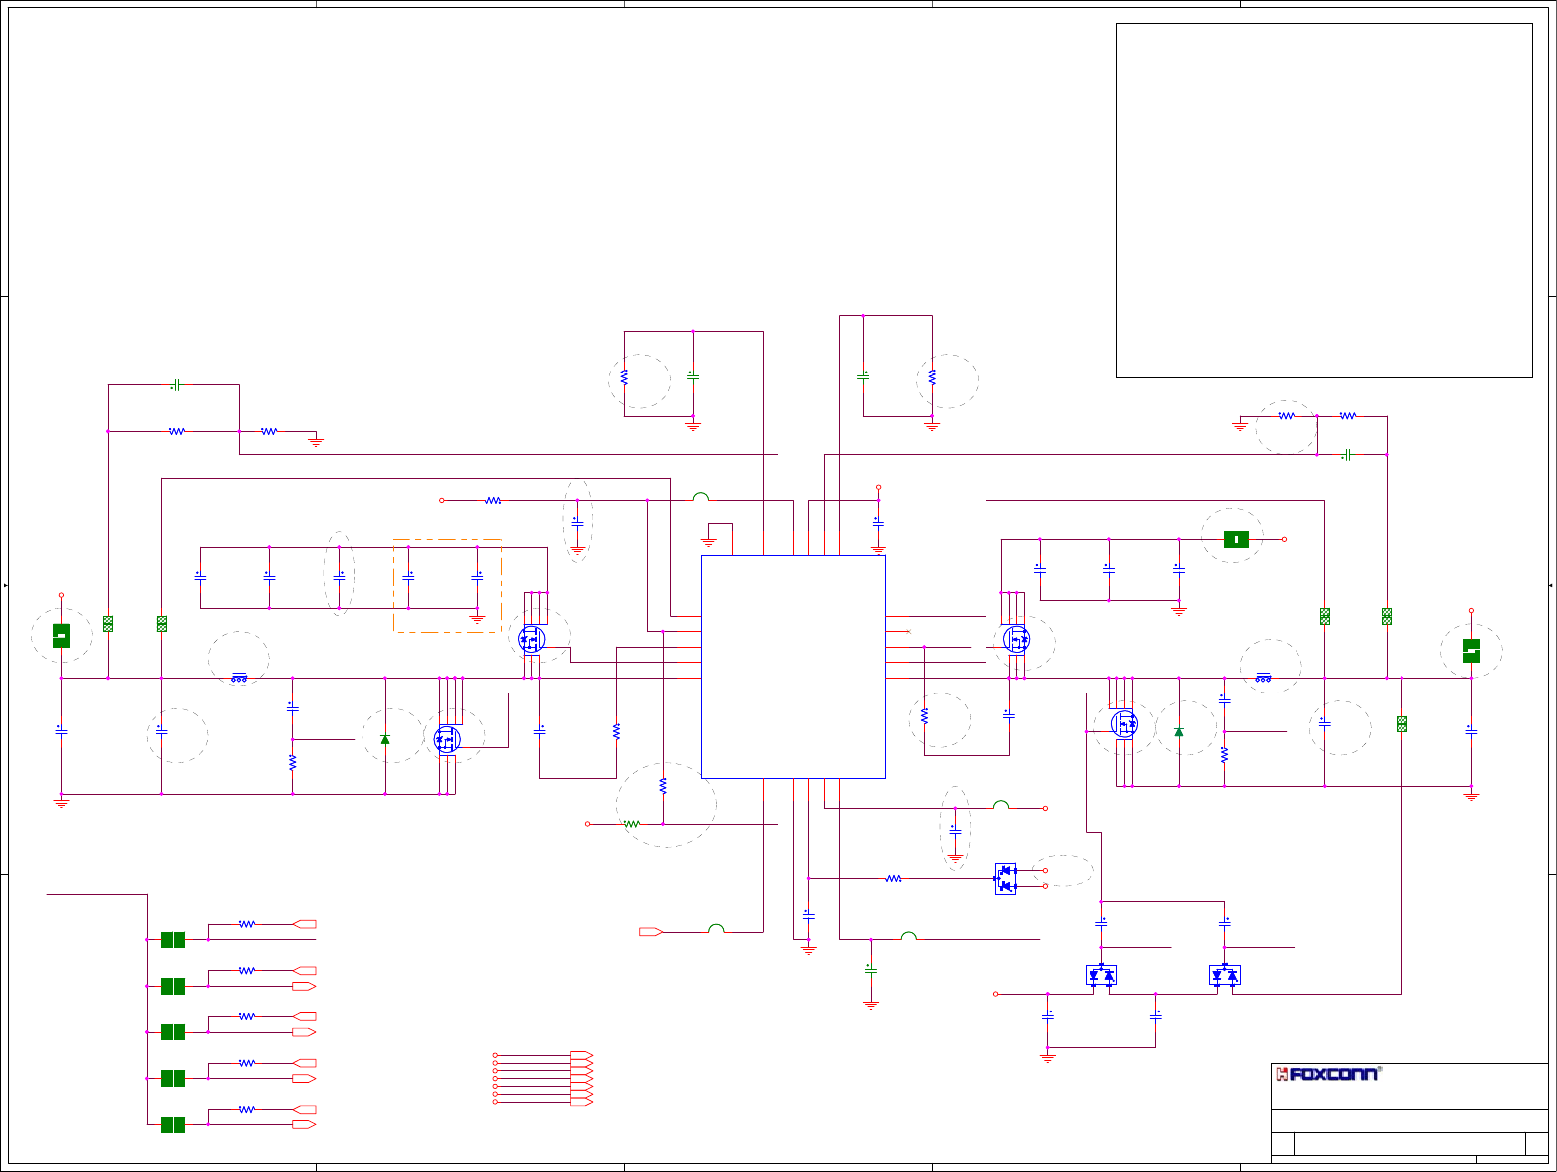This screenshot has width=1557, height=1172.
Task: Select the green component in the dashed circle at far left
Action: [61, 636]
